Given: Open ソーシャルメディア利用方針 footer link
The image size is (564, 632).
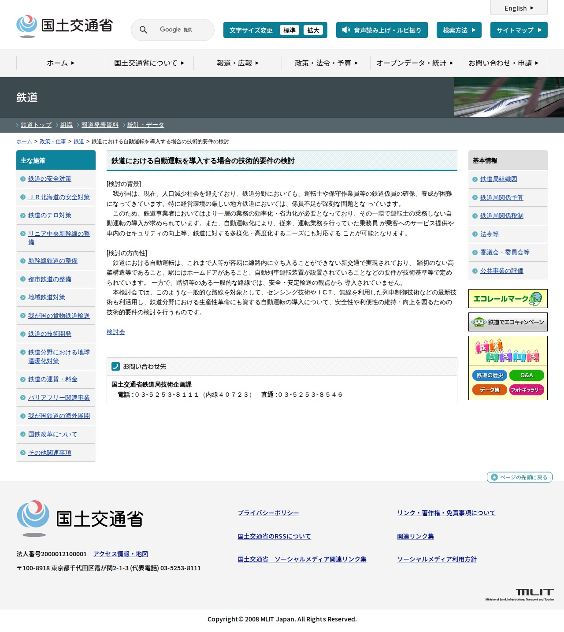Looking at the screenshot, I should click(x=437, y=559).
